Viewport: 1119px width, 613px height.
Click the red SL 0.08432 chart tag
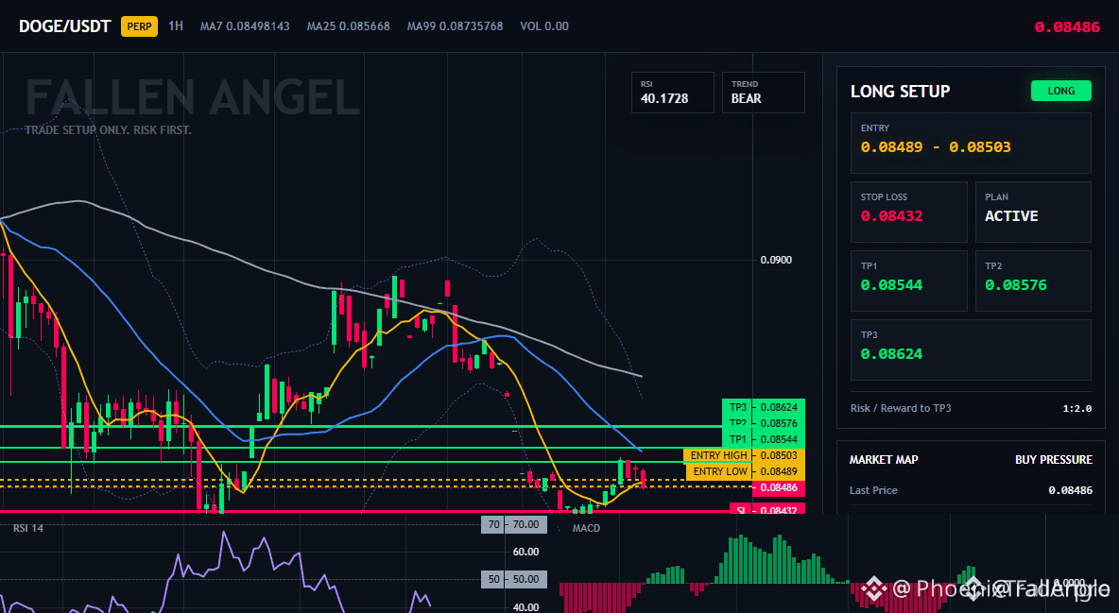tap(766, 509)
